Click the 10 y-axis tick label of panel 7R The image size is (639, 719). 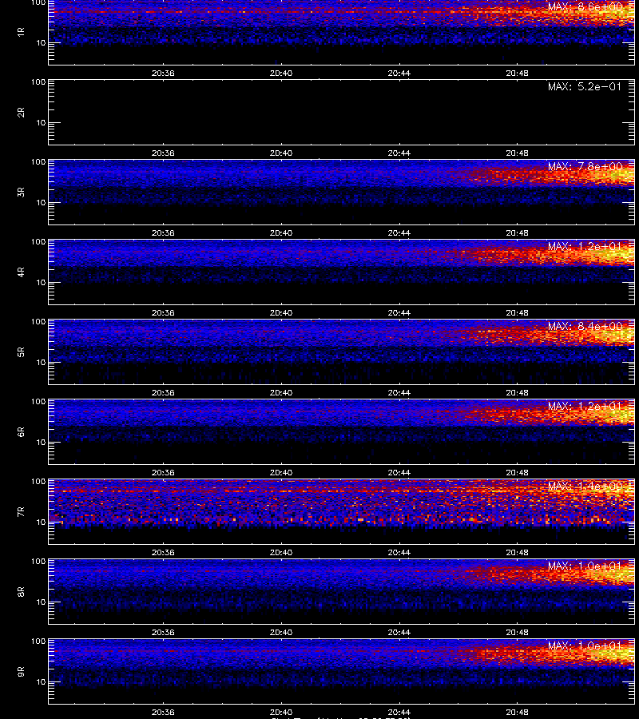click(41, 522)
